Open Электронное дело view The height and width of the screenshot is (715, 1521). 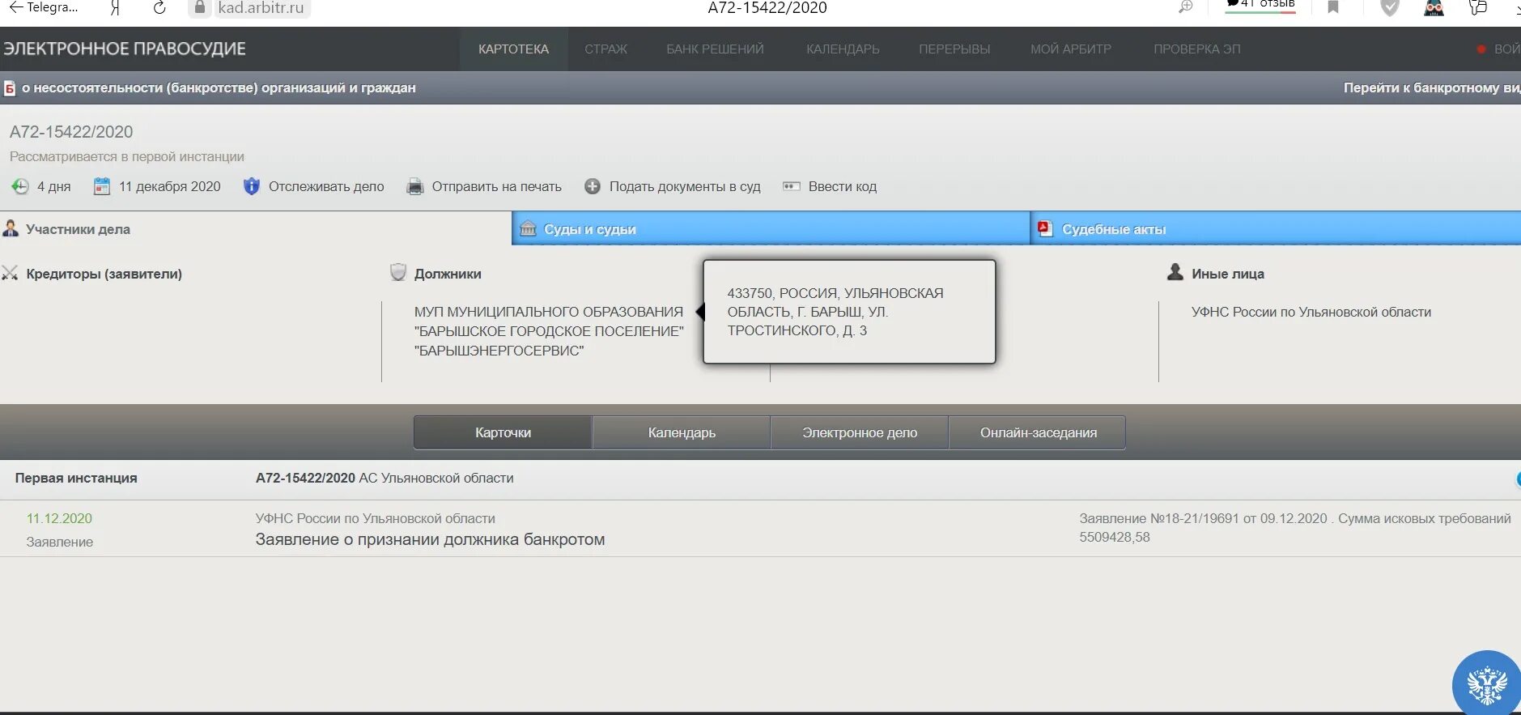tap(860, 432)
